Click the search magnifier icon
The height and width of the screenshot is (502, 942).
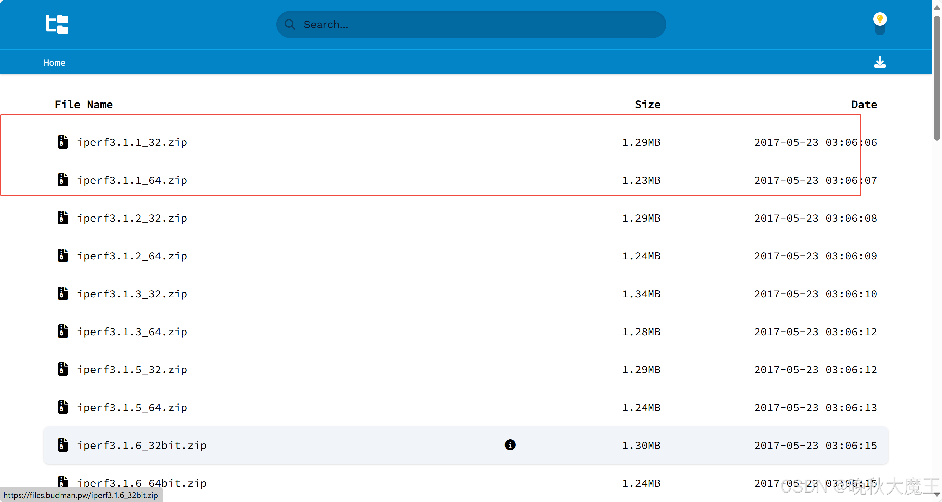coord(290,24)
